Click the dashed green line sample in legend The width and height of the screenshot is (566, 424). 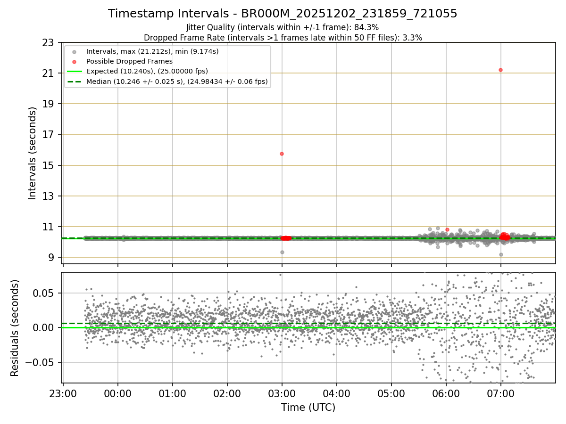[74, 82]
